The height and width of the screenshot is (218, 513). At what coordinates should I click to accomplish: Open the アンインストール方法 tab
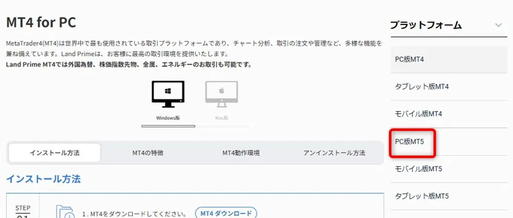334,152
